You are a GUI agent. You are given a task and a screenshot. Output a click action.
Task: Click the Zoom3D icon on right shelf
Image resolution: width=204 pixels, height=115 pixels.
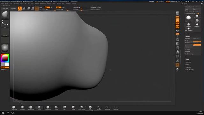pyautogui.click(x=178, y=48)
